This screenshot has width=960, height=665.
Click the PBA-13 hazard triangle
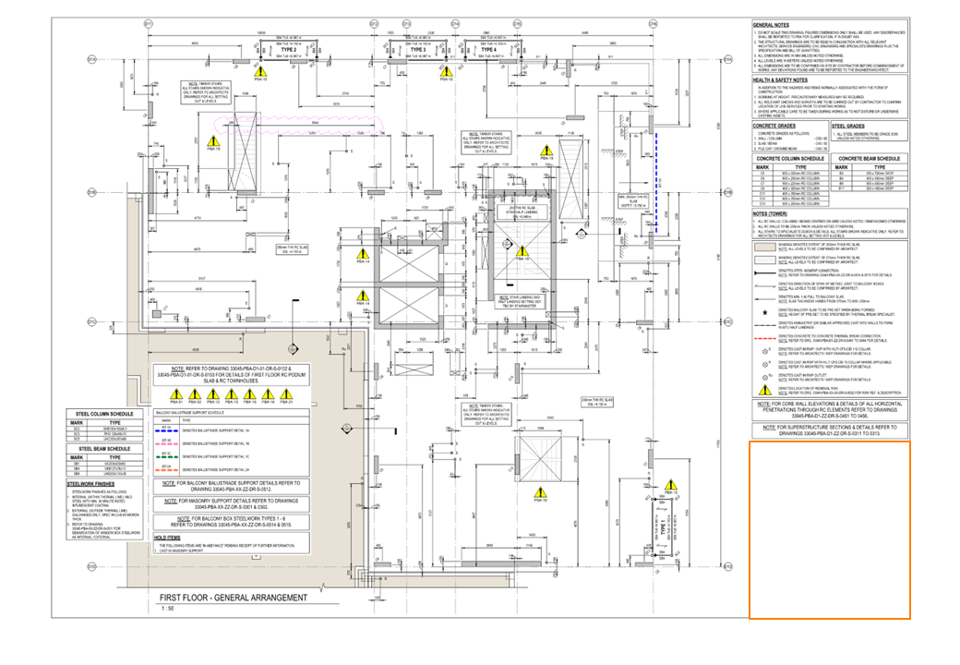point(232,393)
